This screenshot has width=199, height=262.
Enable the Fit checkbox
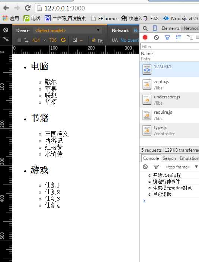tap(94, 40)
